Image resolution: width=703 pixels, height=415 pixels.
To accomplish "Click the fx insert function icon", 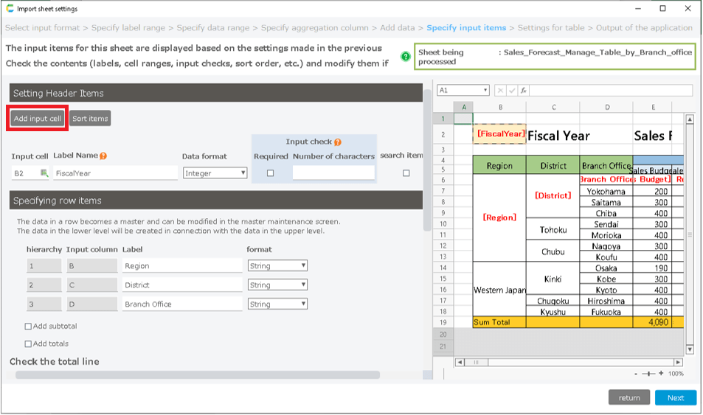I will (x=524, y=91).
